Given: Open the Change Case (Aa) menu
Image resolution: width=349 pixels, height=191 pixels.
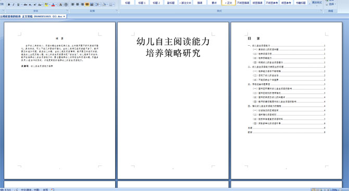Looking at the screenshot, I should click(40, 5).
